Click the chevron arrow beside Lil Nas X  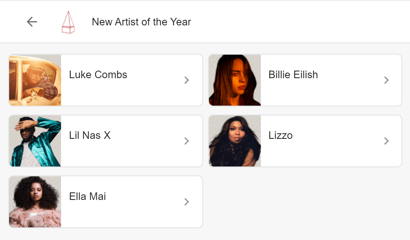(187, 141)
